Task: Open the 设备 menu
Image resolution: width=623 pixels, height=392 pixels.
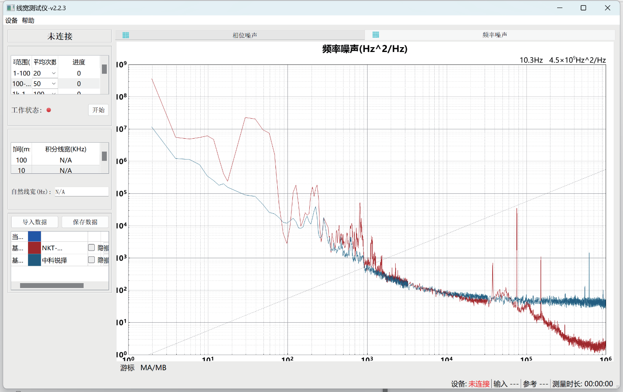Action: pos(12,20)
